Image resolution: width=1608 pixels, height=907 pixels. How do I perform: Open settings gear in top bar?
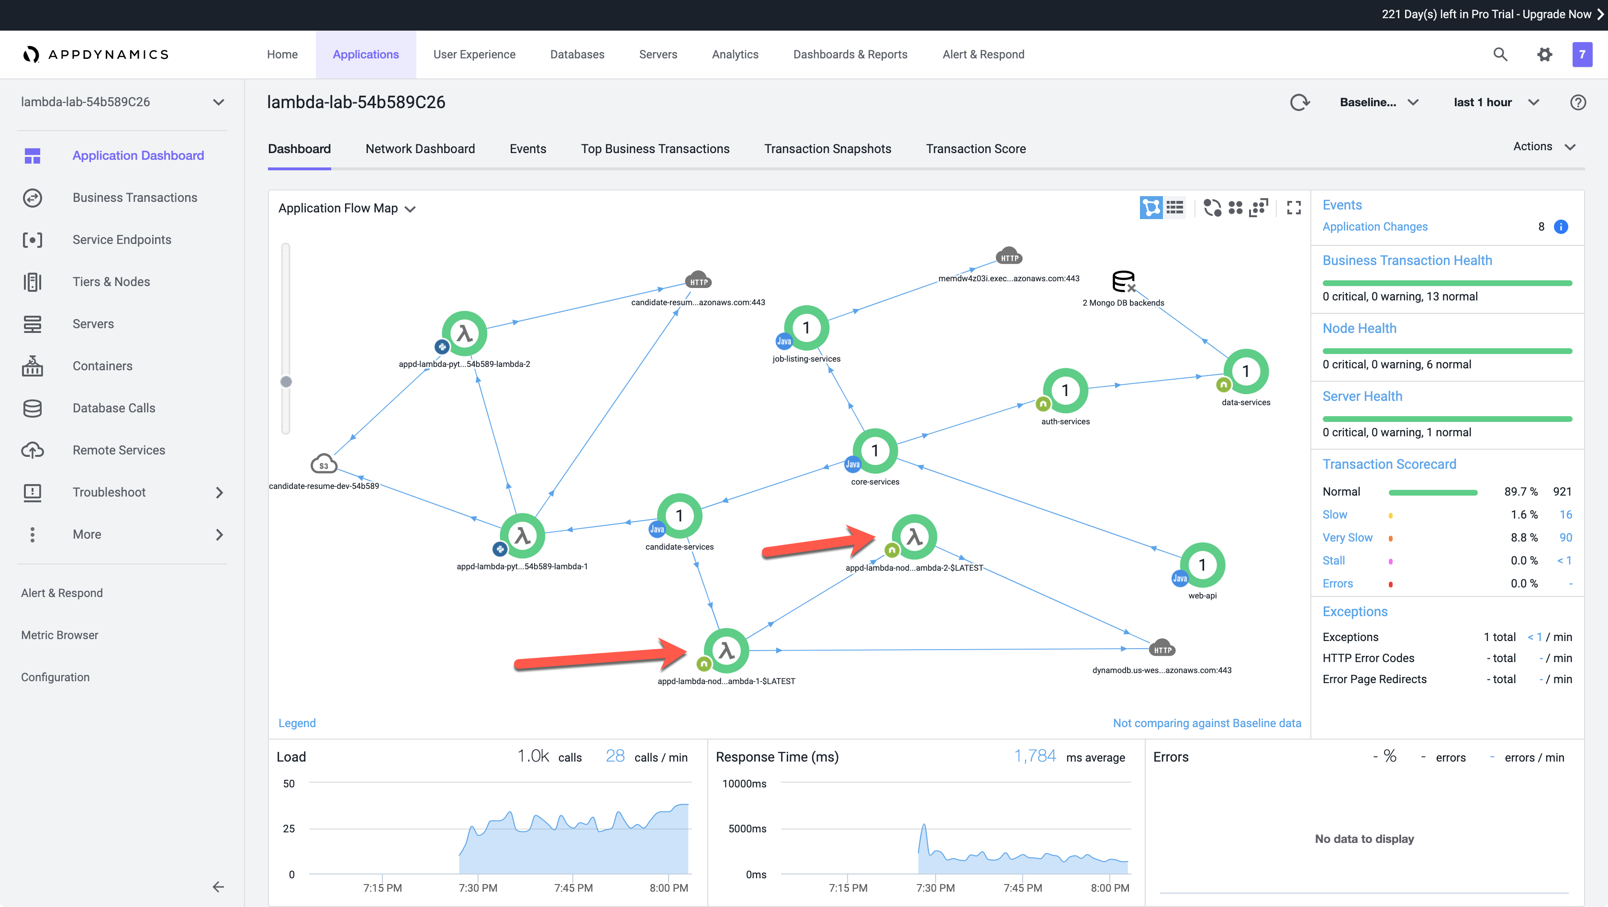coord(1544,54)
